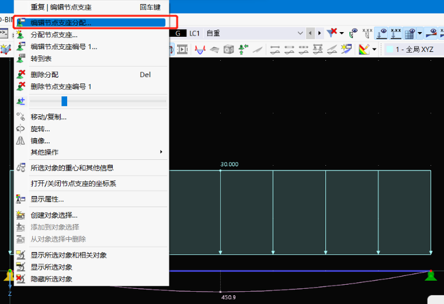Click the 显示属性 icon
Image resolution: width=444 pixels, height=304 pixels.
tap(20, 199)
